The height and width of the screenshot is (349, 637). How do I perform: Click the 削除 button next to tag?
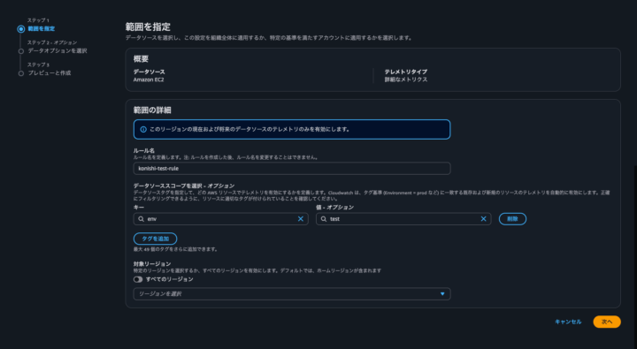pyautogui.click(x=512, y=219)
